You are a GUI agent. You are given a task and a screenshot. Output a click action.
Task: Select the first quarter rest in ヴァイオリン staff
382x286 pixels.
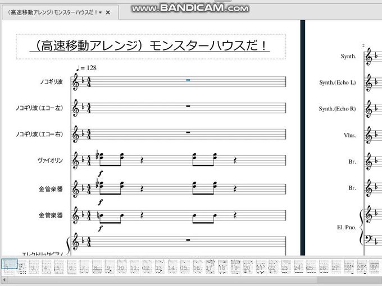pos(142,160)
